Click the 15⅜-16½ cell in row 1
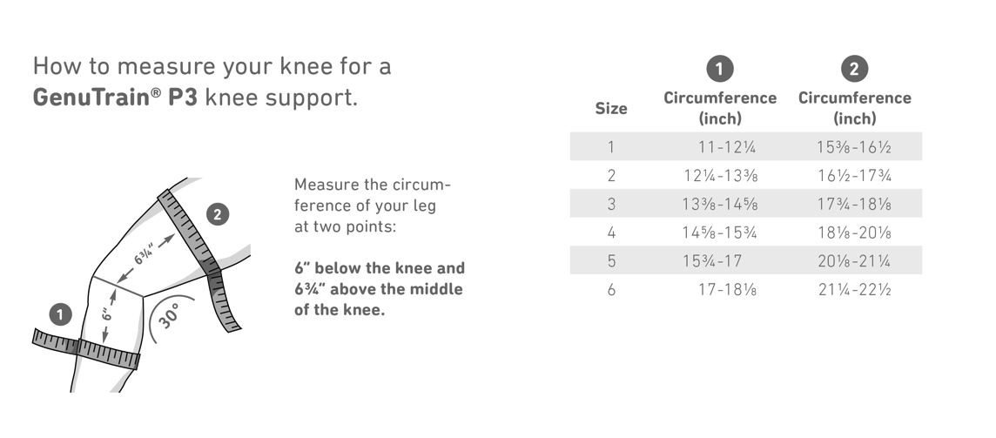 tap(854, 147)
